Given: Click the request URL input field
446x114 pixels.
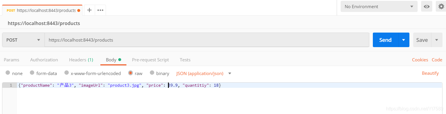Looking at the screenshot, I should tap(207, 40).
